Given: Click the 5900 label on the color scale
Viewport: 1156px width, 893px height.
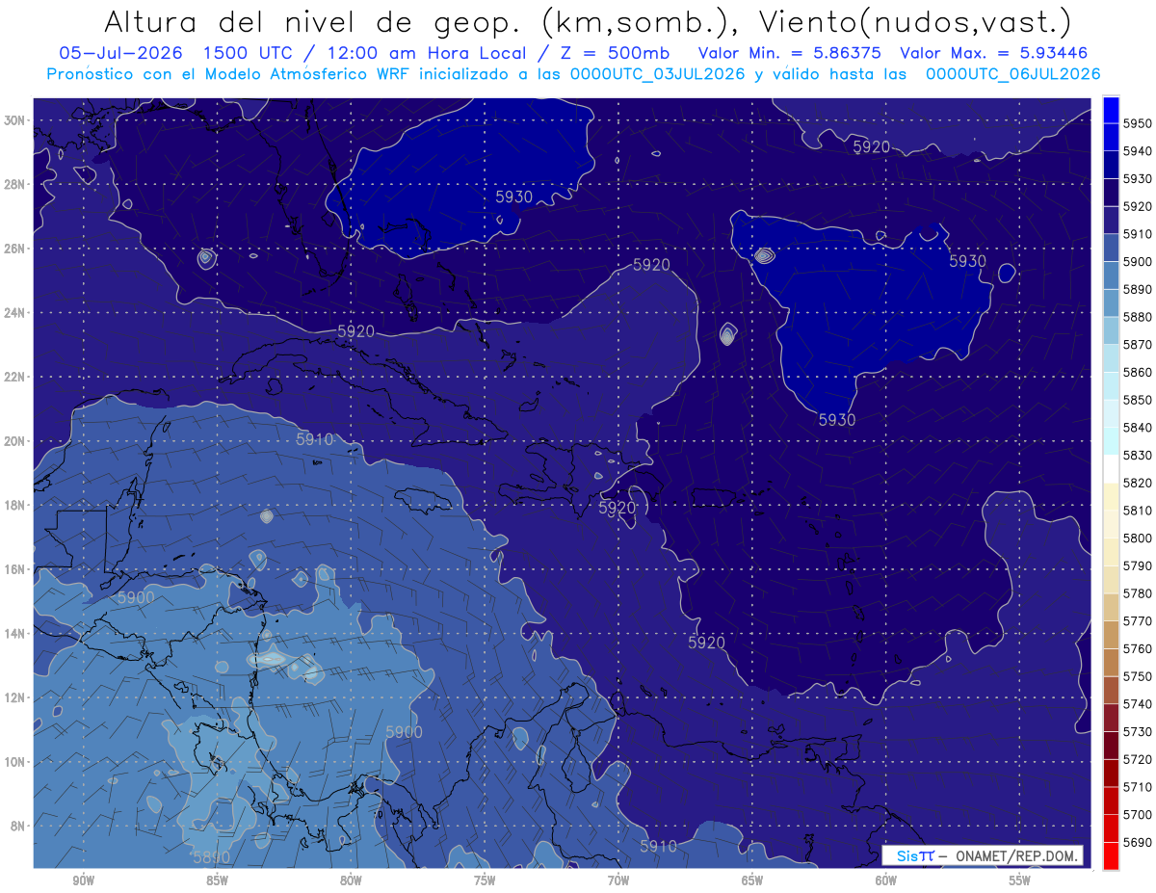Looking at the screenshot, I should coord(1138,261).
